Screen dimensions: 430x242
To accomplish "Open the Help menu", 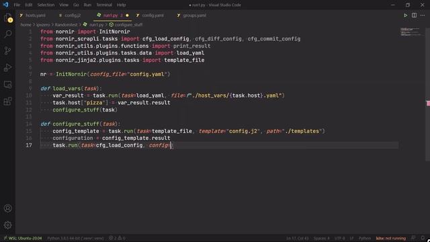I will click(121, 5).
